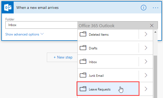Click the Folder input field showing Inbox
This screenshot has width=163, height=98.
41,25
